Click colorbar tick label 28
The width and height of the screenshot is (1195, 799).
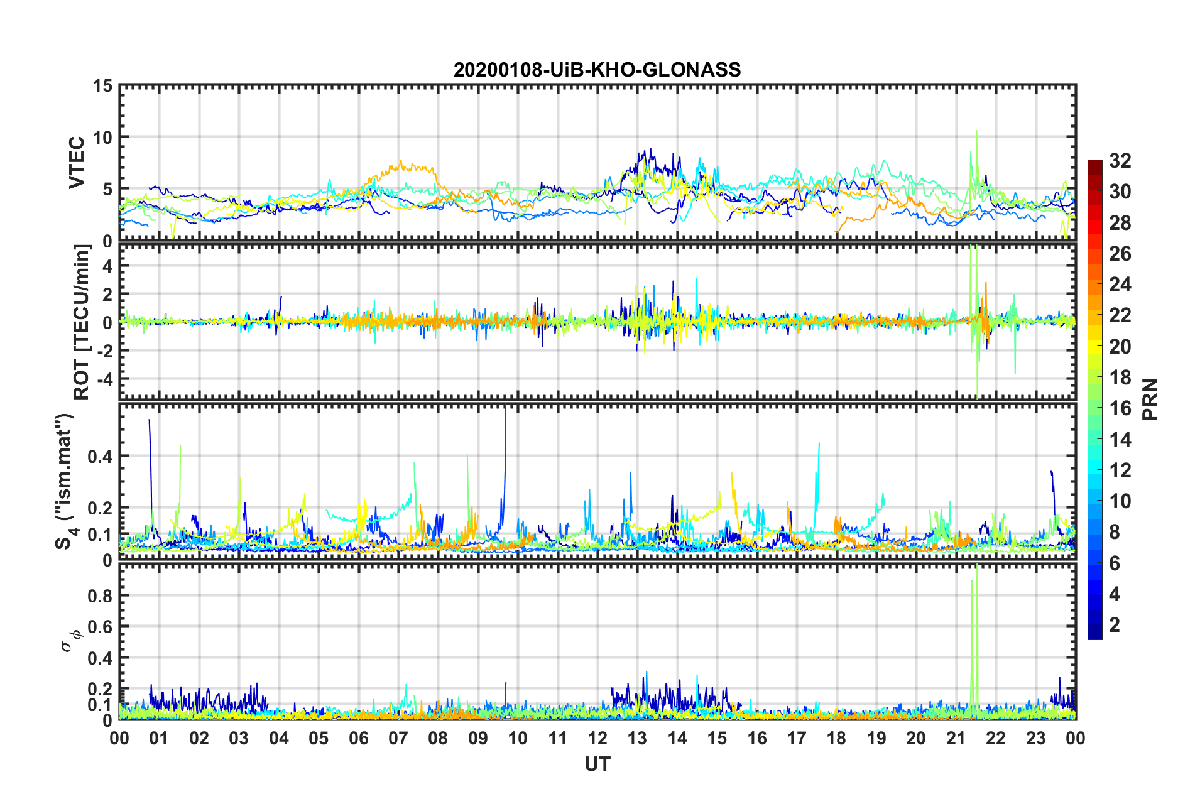1120,223
